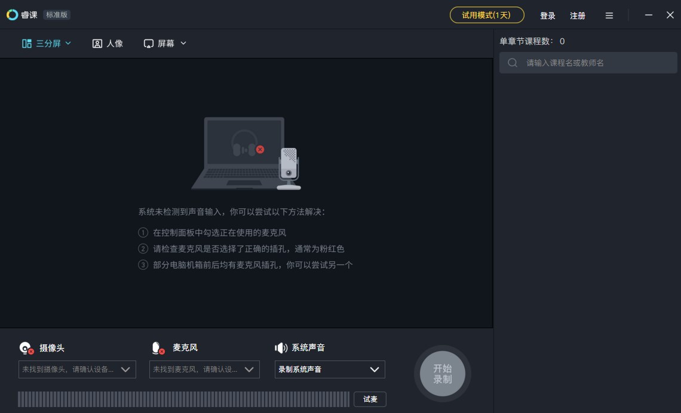Expand the 三分屏 chevron dropdown
Screen dimensions: 681x413
tap(68, 43)
